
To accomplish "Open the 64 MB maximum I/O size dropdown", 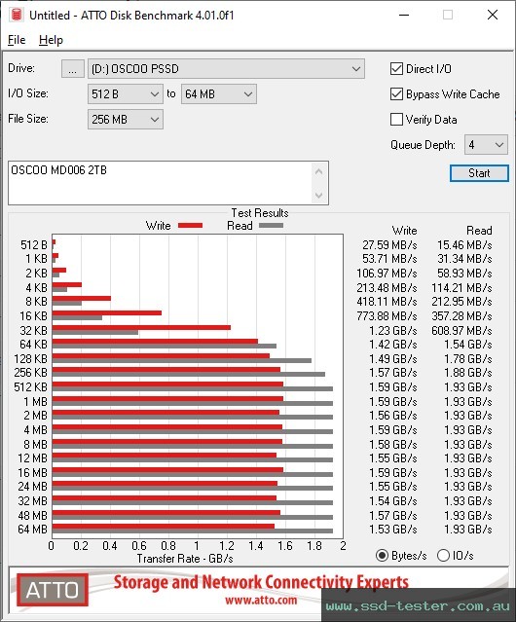I will point(219,94).
